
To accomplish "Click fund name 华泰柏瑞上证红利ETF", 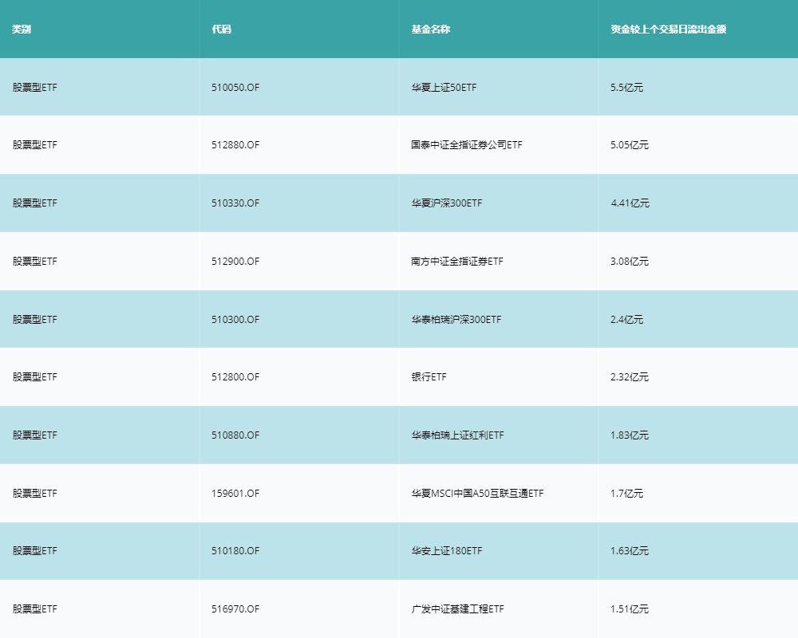I will point(457,435).
